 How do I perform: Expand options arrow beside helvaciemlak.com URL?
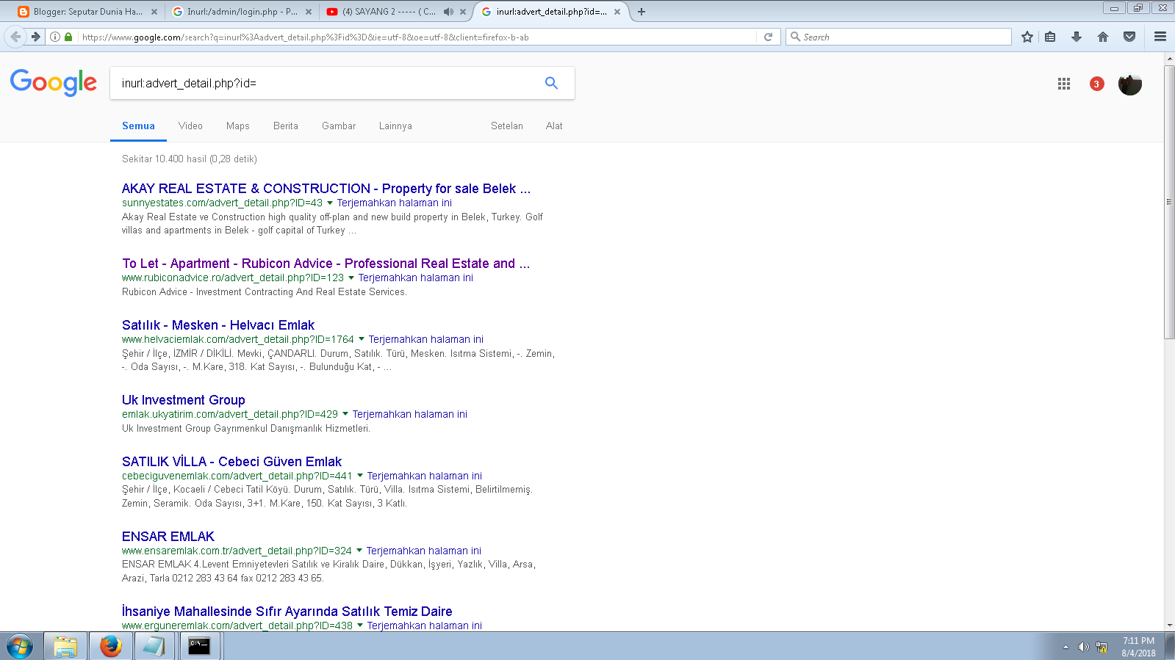362,339
